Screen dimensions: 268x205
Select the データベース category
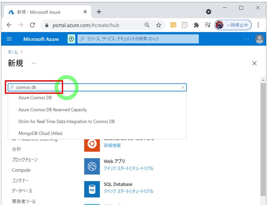(x=22, y=190)
